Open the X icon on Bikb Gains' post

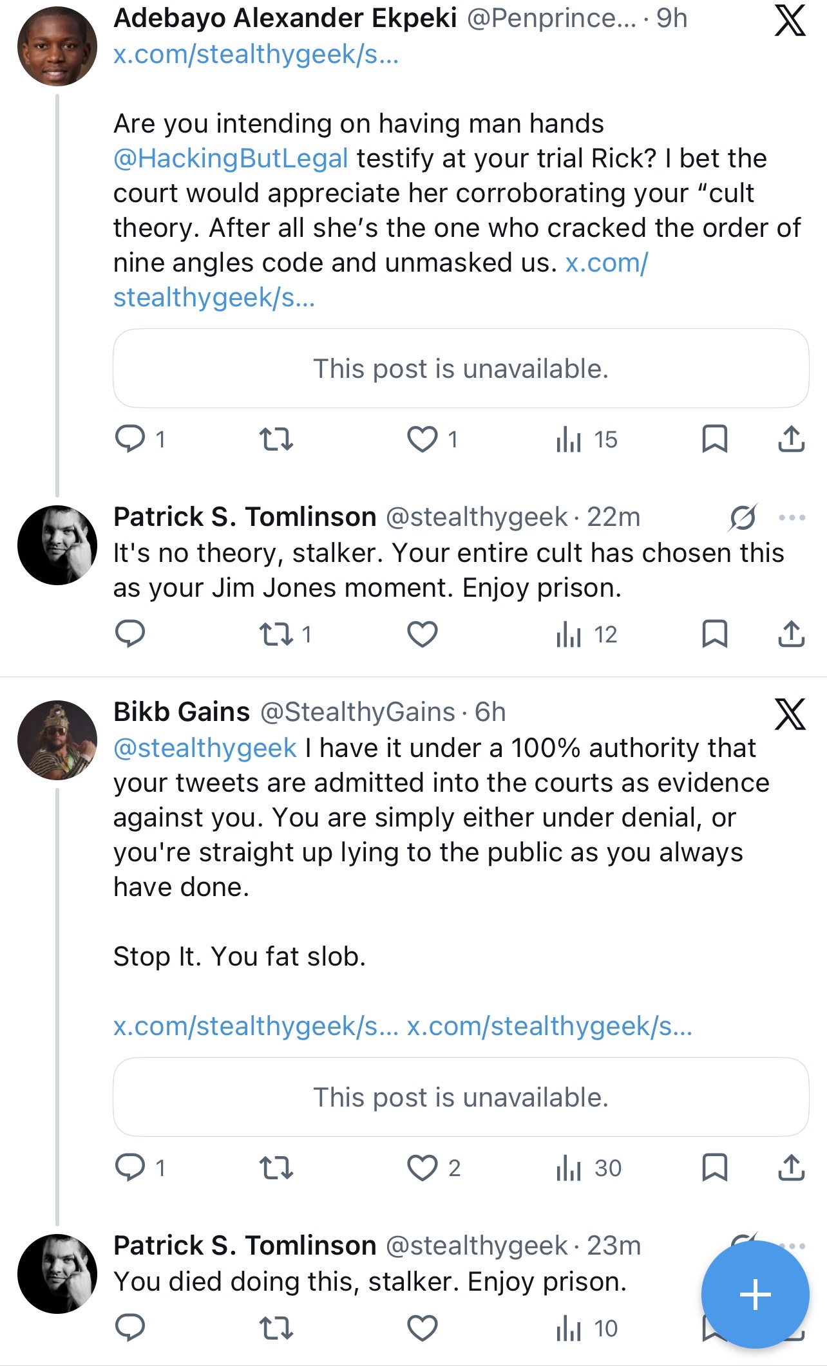click(790, 714)
